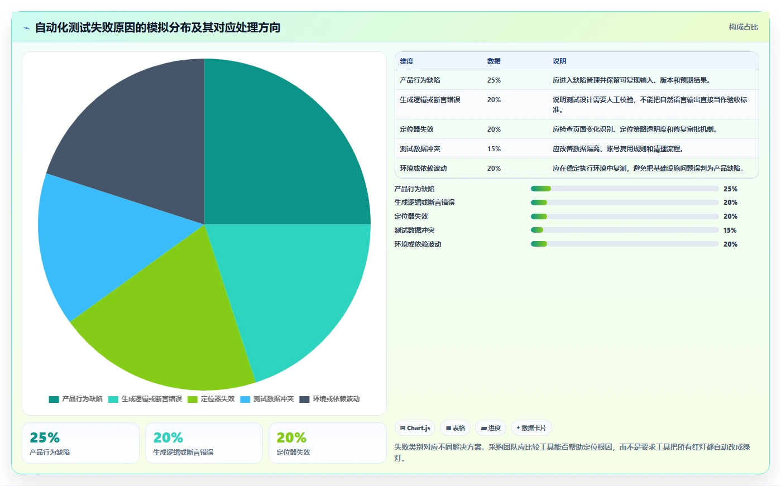Click the 15% value in the table

point(494,149)
